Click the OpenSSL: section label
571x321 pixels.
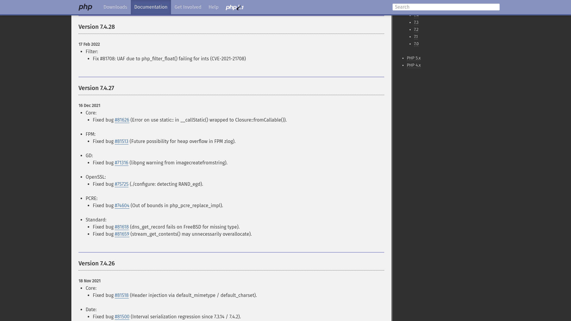click(x=96, y=177)
